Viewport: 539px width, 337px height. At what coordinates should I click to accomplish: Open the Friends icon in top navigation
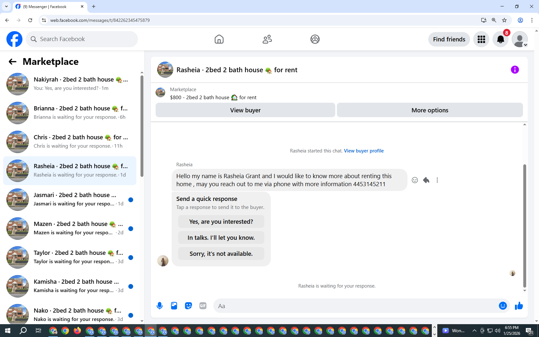267,39
